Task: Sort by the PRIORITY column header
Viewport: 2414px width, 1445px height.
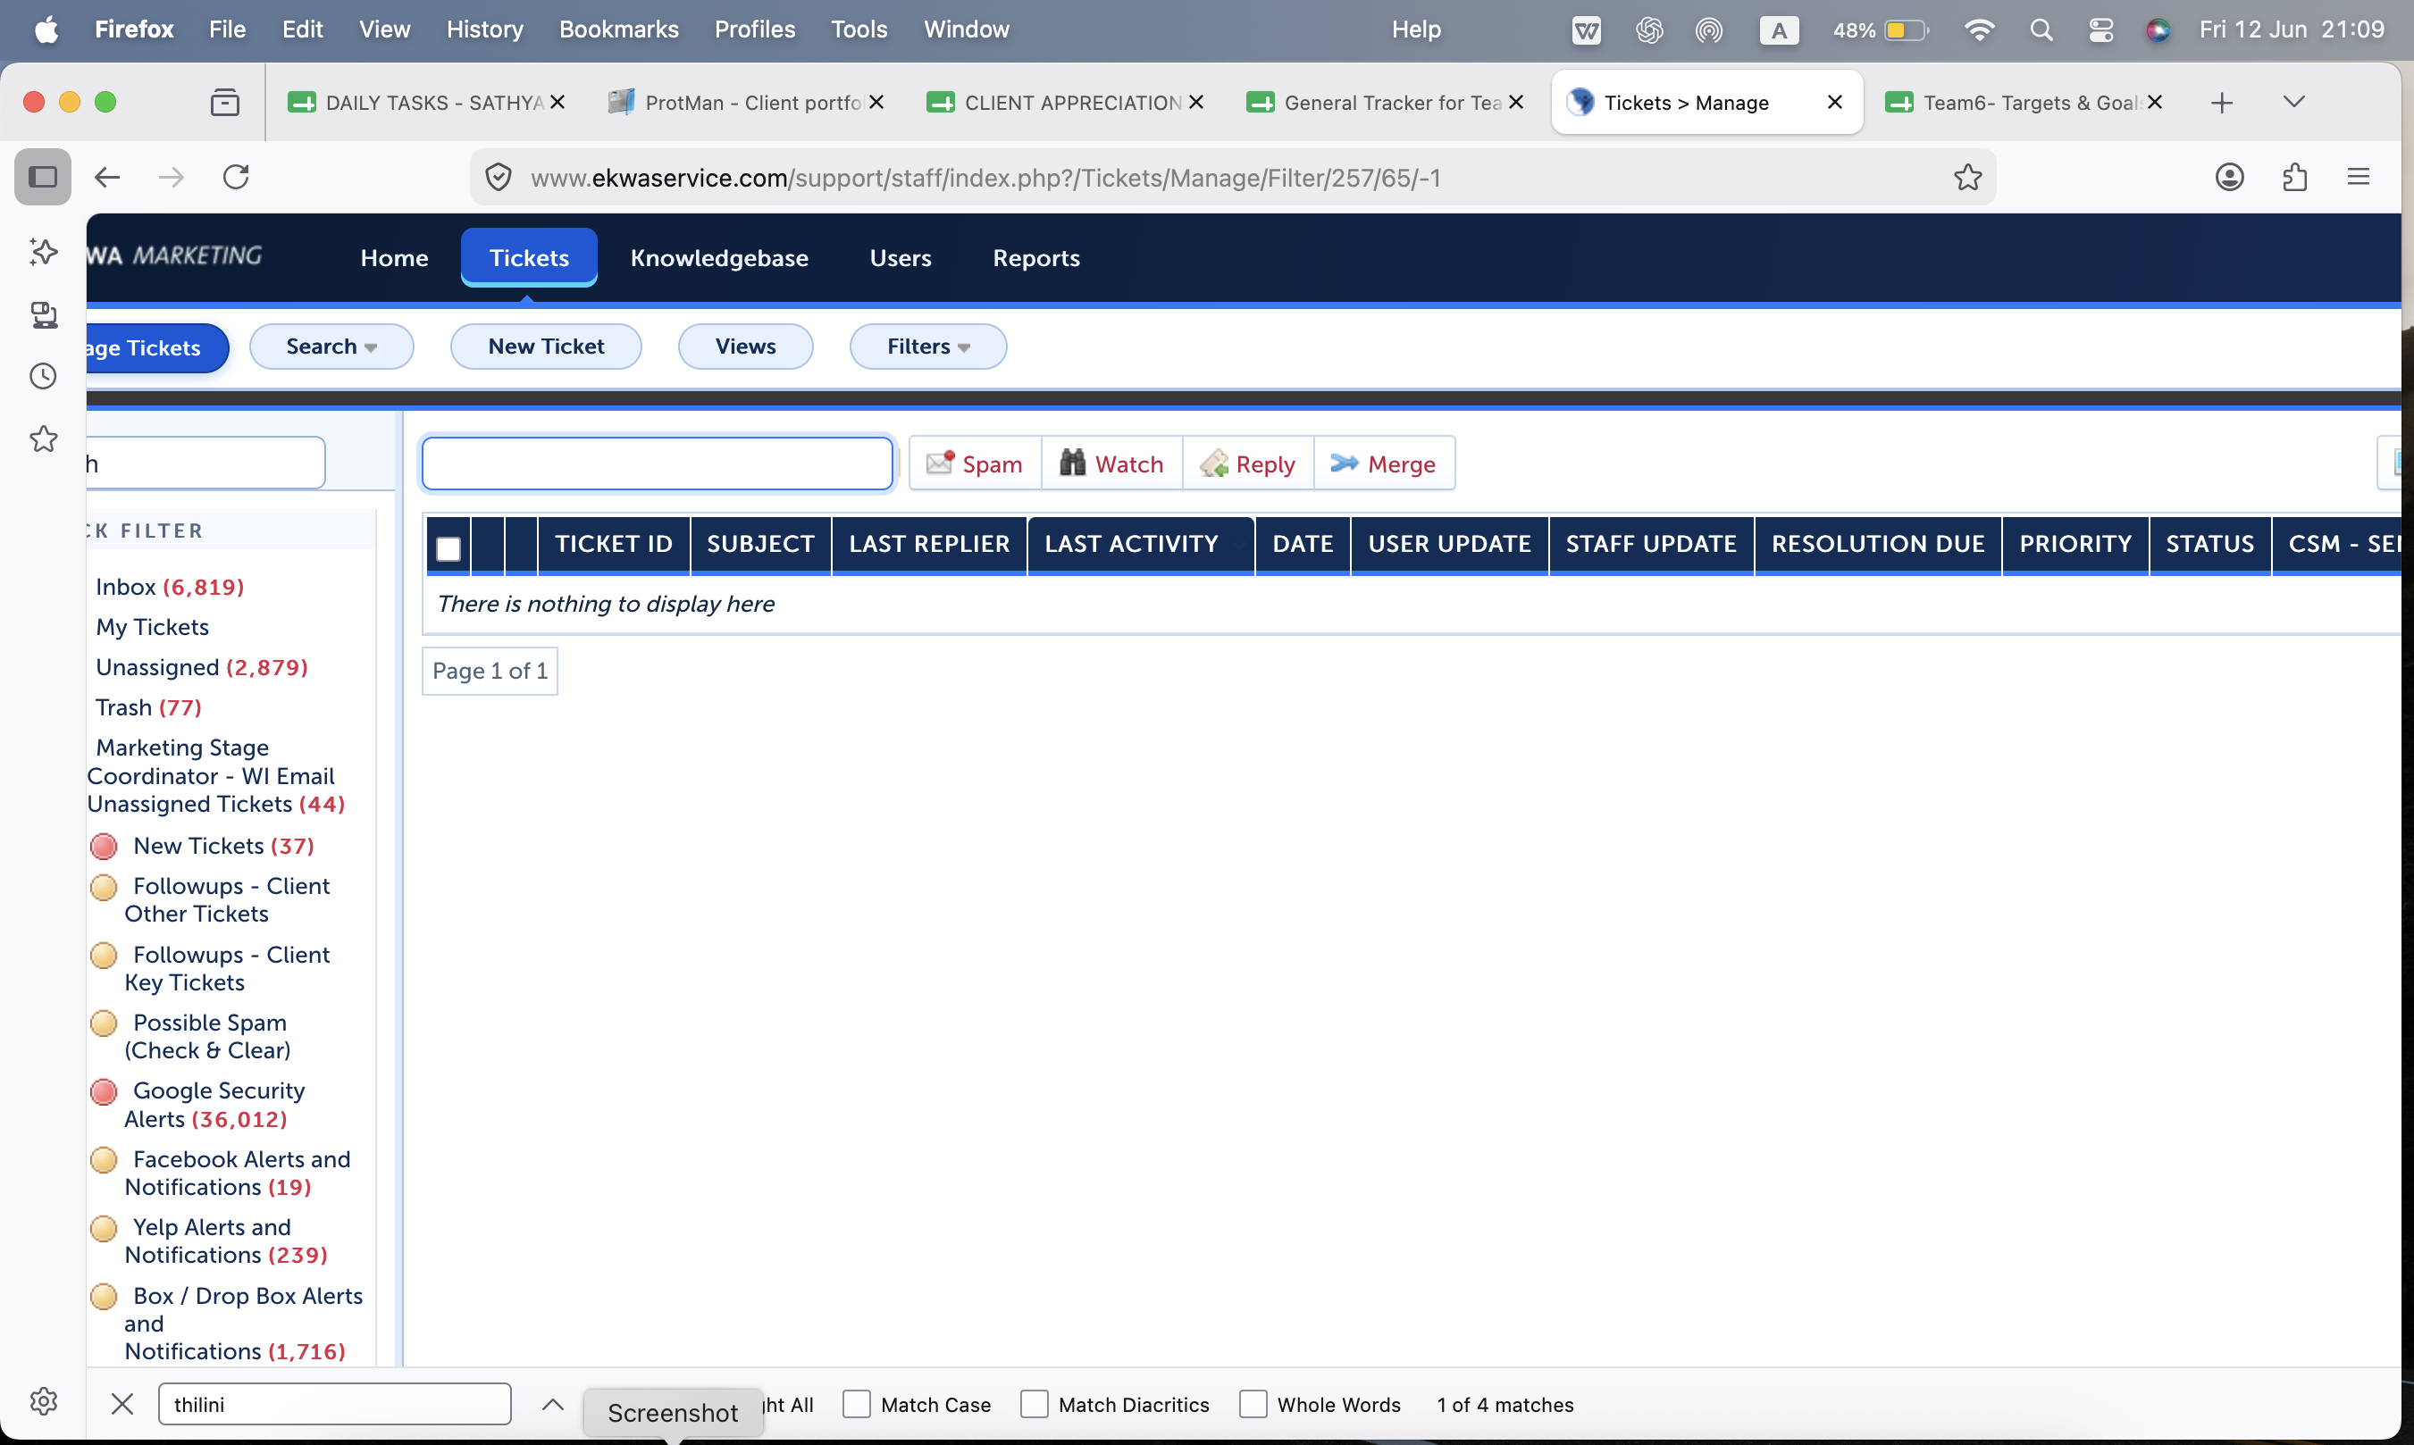Action: [x=2075, y=544]
